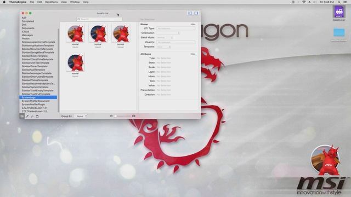This screenshot has height=197, width=351.
Task: Select SidebarAppleInternalTemplate entry
Action: click(38, 42)
